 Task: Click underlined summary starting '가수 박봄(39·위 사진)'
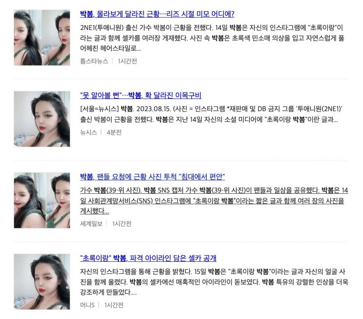tap(214, 201)
